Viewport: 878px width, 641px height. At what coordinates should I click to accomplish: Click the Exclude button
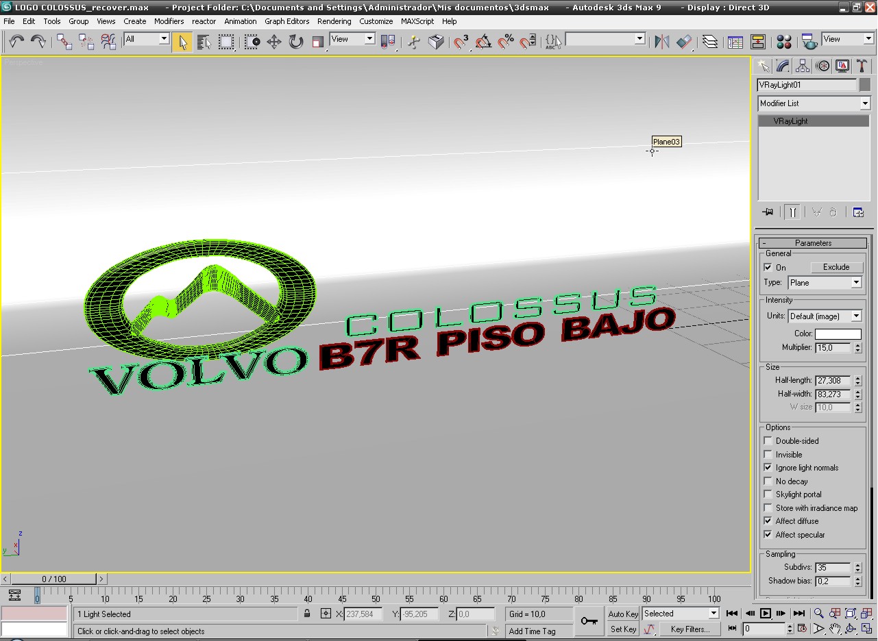click(836, 267)
